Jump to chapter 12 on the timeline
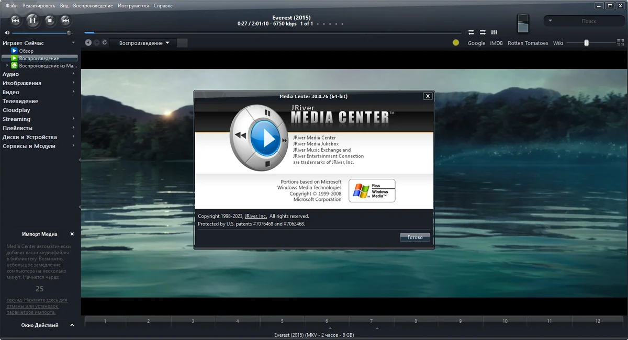Image resolution: width=628 pixels, height=340 pixels. click(x=598, y=321)
